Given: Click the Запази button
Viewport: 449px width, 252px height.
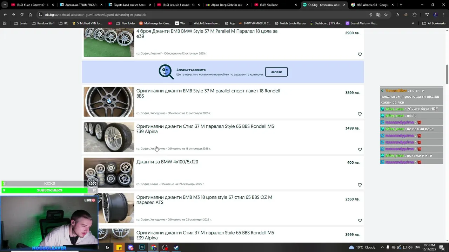Looking at the screenshot, I should pyautogui.click(x=276, y=72).
